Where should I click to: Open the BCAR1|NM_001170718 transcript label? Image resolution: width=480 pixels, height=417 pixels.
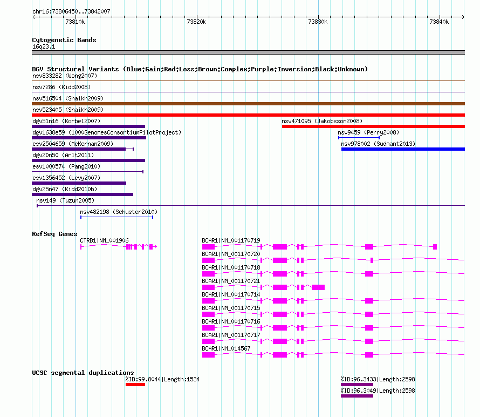pos(231,267)
